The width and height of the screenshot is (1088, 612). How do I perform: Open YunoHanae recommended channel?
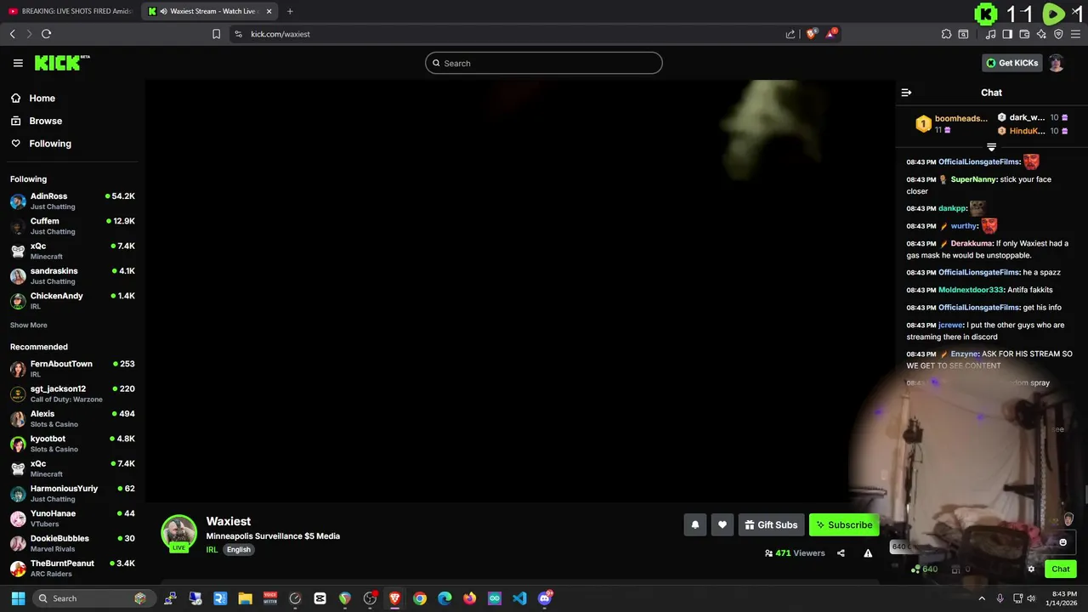tap(72, 518)
